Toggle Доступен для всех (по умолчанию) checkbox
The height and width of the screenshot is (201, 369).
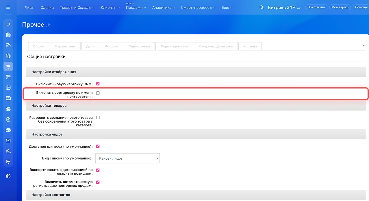[98, 146]
